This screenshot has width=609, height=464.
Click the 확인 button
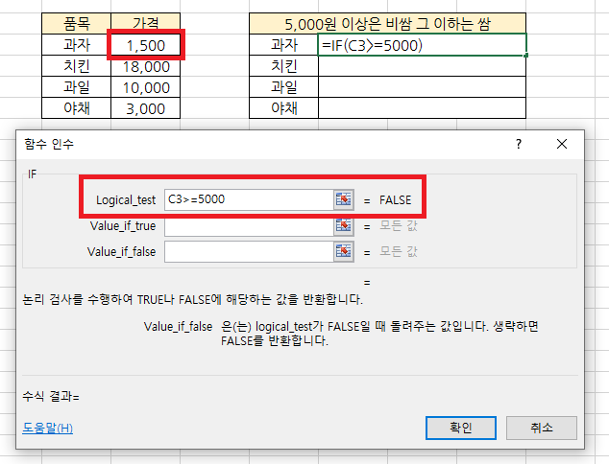(x=461, y=428)
